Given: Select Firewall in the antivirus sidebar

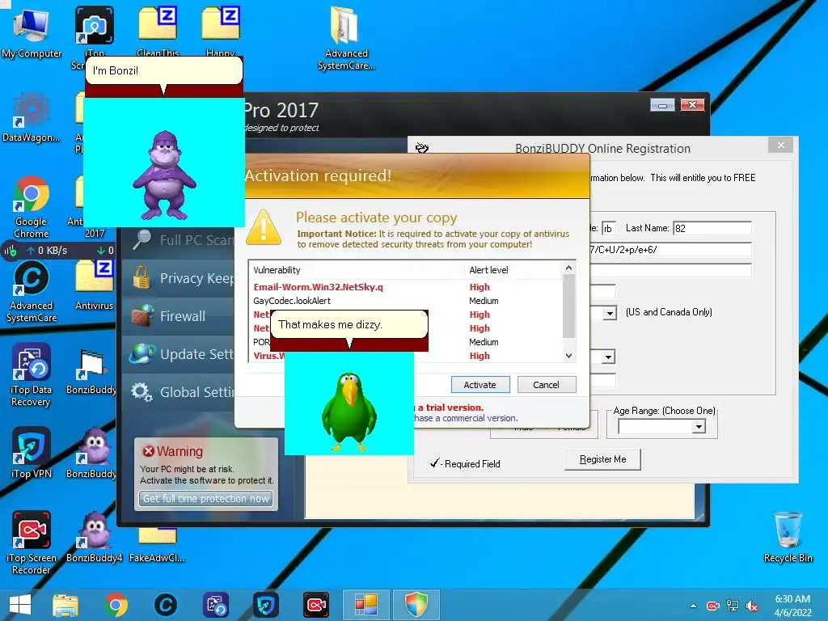Looking at the screenshot, I should pyautogui.click(x=177, y=316).
